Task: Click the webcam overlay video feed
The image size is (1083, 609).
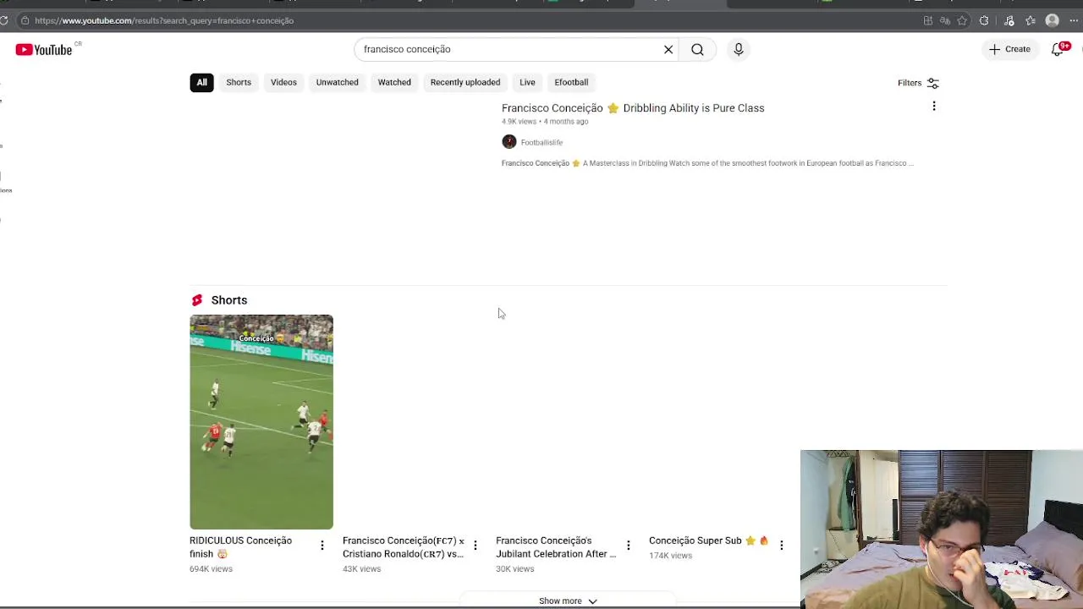Action: (942, 529)
